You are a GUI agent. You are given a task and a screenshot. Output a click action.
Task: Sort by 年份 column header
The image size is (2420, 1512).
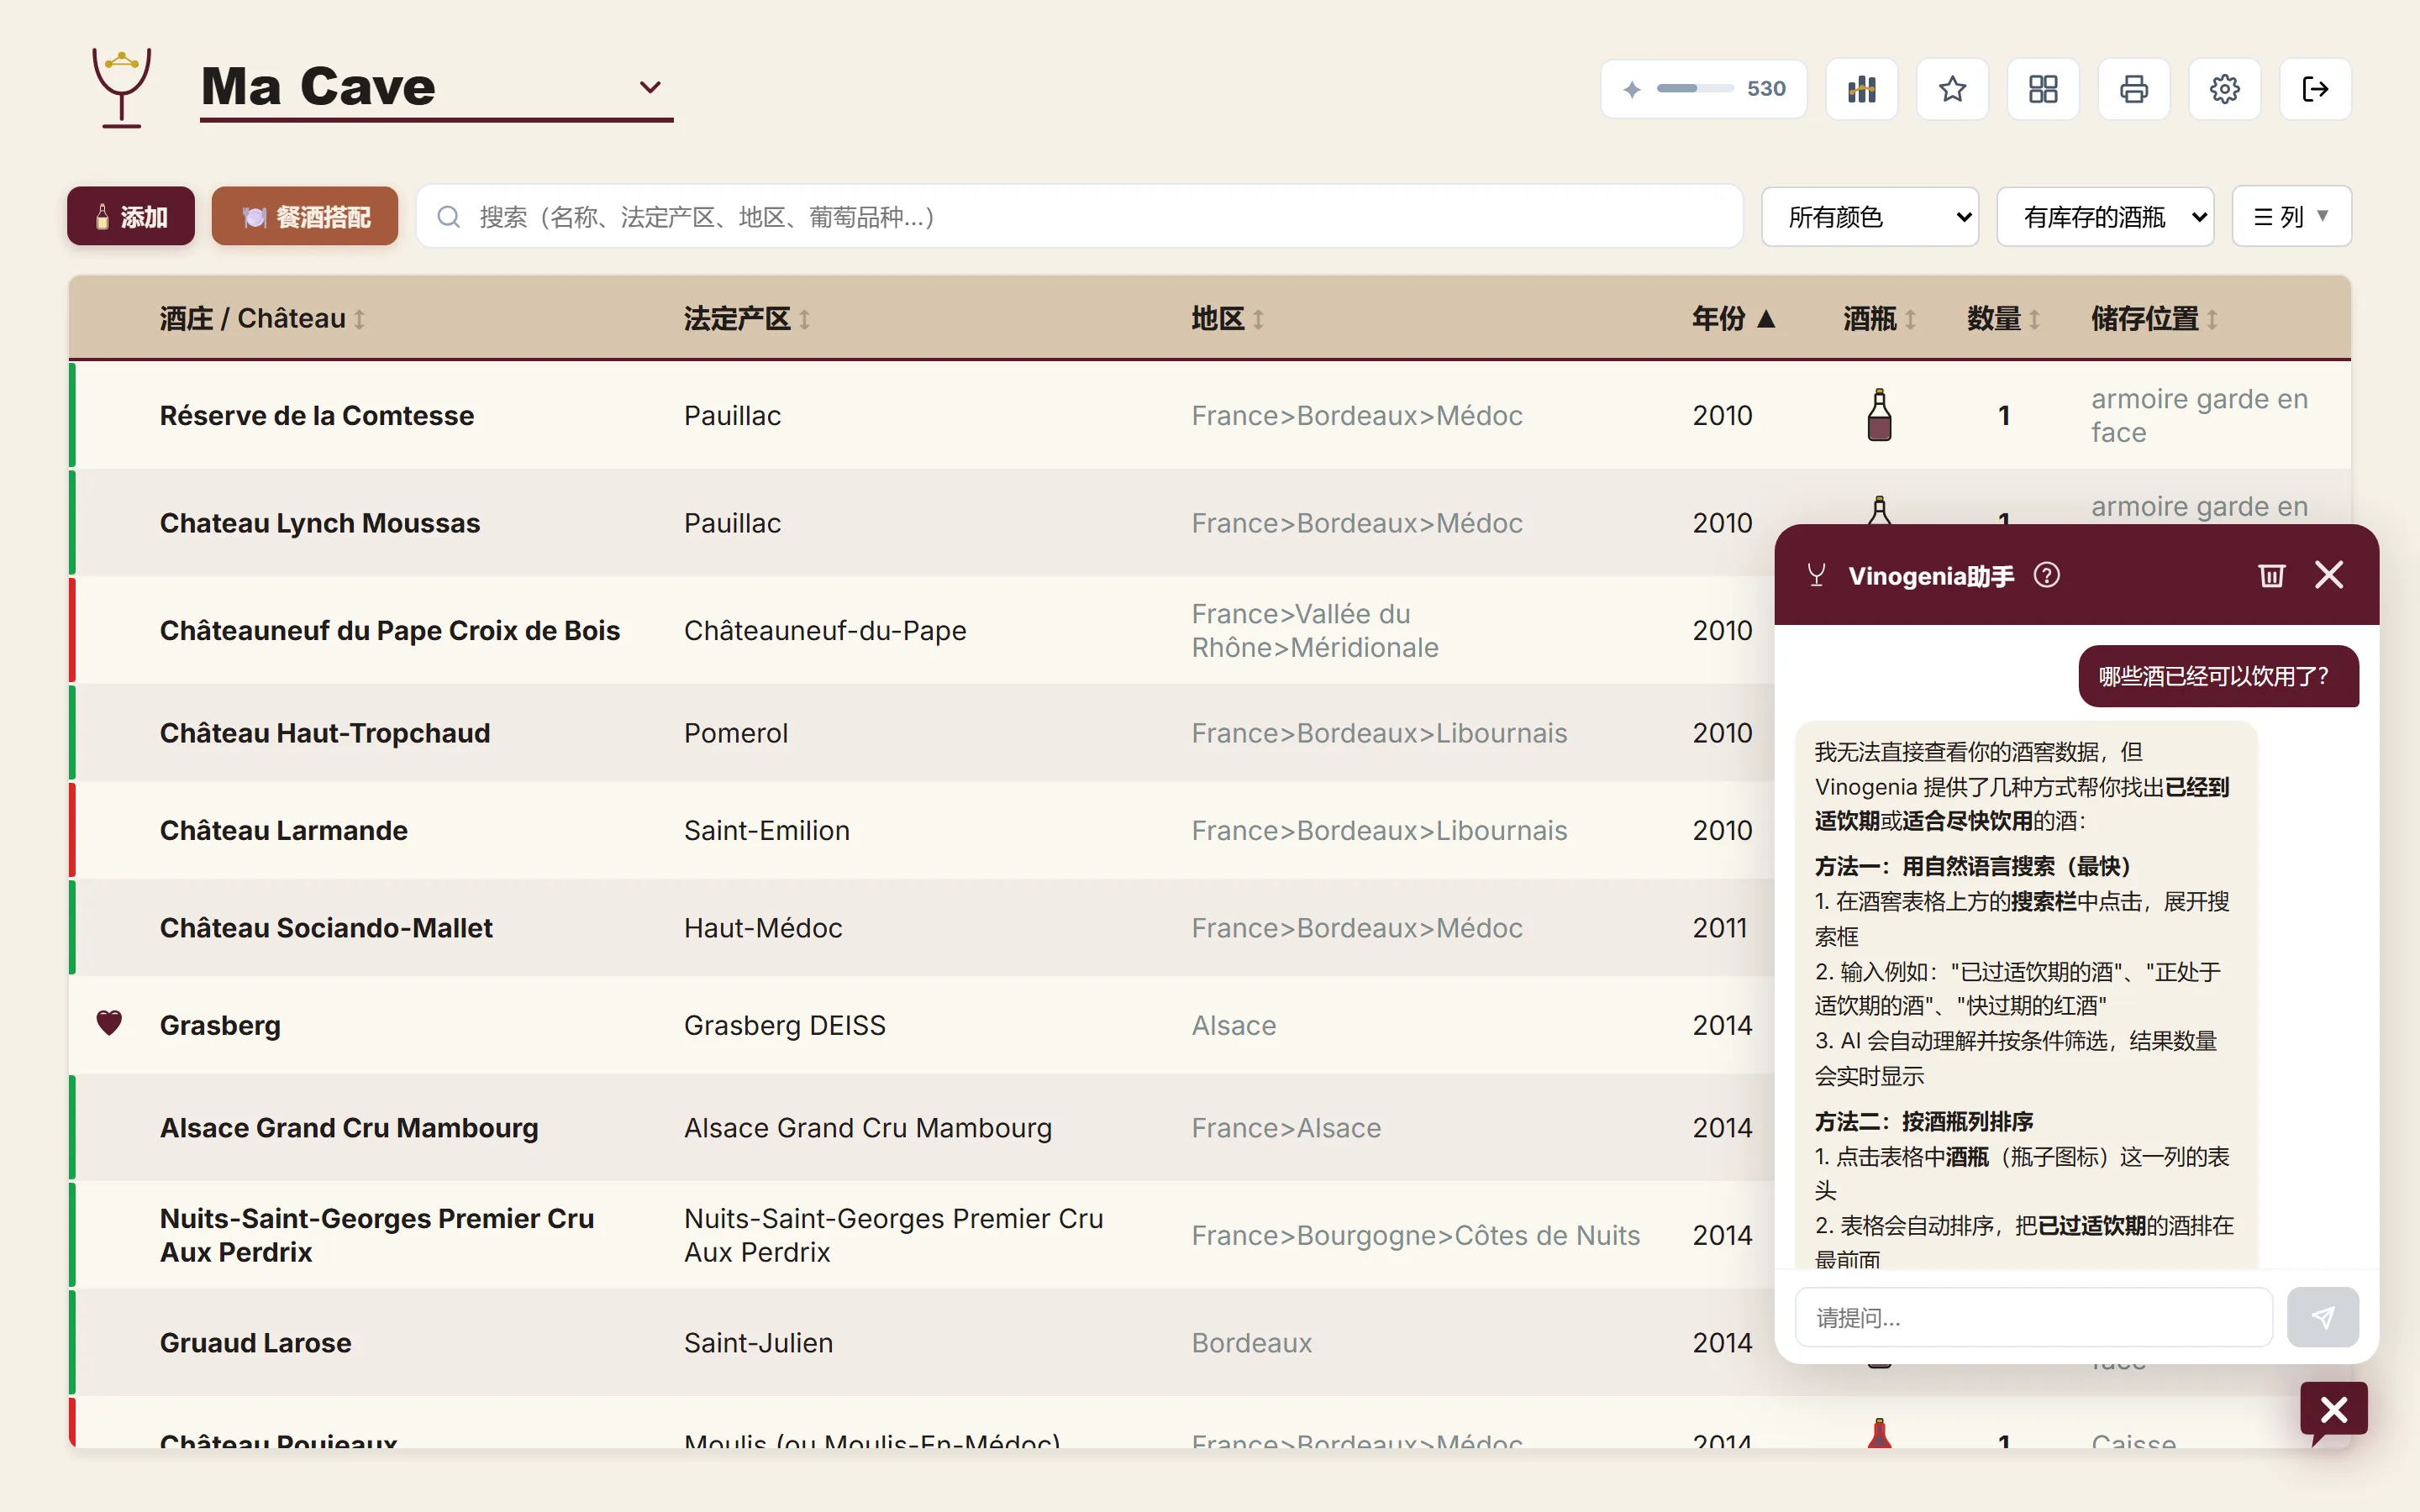[x=1734, y=319]
